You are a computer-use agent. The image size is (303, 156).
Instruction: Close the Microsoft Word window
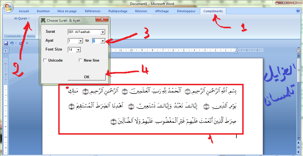[295, 3]
